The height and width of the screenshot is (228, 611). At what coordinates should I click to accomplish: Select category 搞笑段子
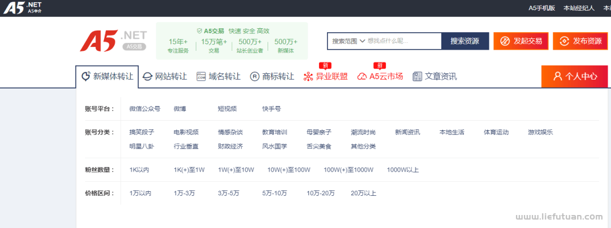pos(142,132)
